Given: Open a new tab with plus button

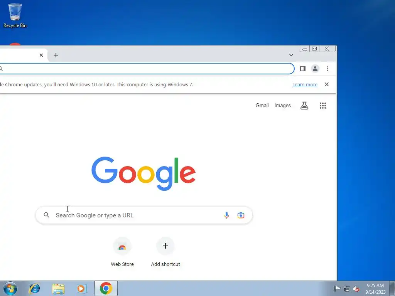Looking at the screenshot, I should [56, 55].
